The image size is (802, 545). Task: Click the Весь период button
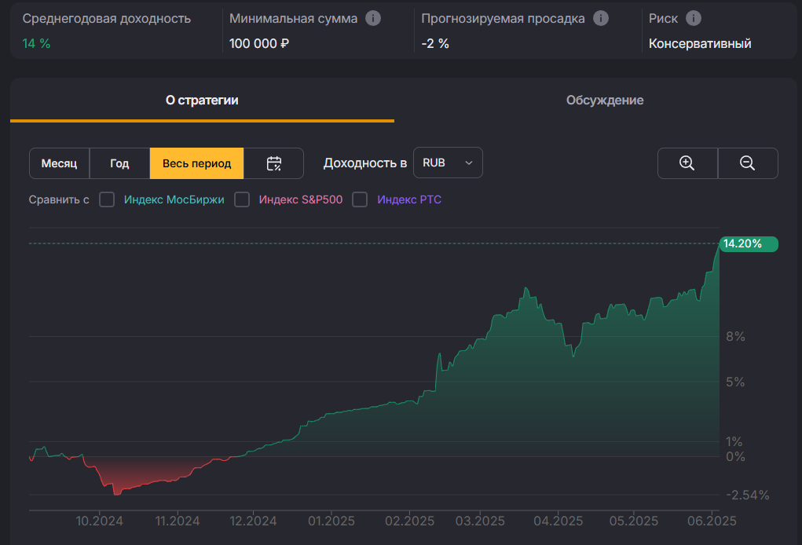[x=196, y=163]
